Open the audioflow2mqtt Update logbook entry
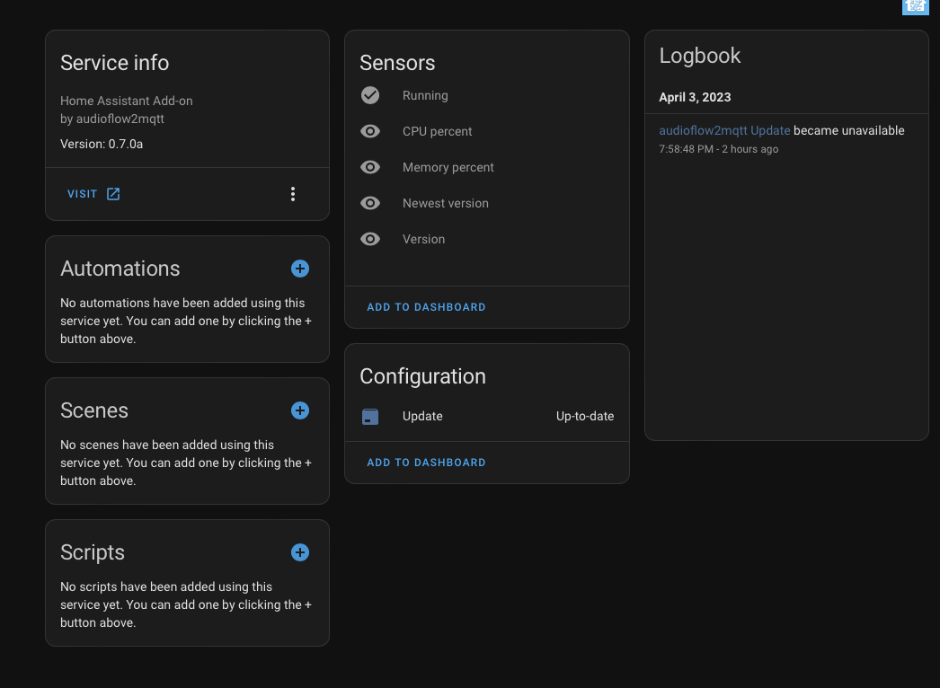 (723, 130)
